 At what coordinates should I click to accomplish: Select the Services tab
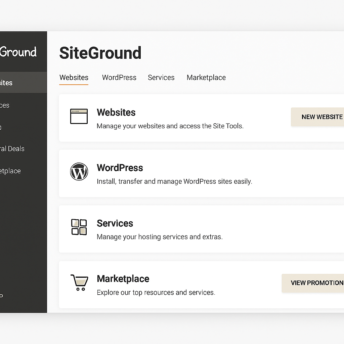point(161,78)
